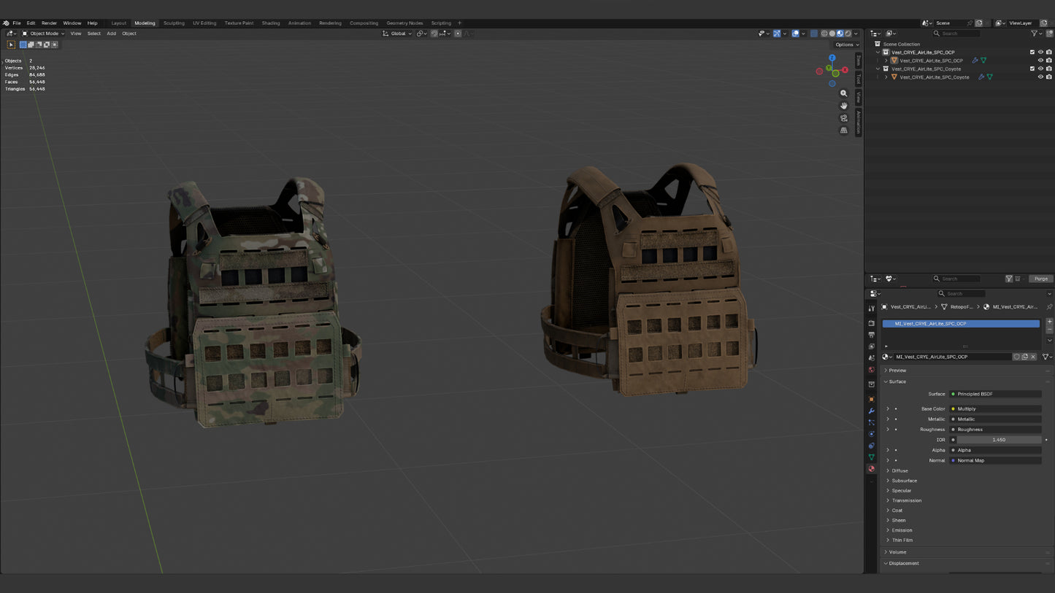Viewport: 1055px width, 593px height.
Task: Expand the Subsurface material panel
Action: click(904, 481)
